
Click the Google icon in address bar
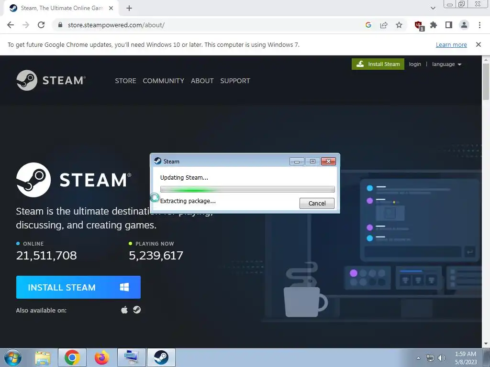[x=368, y=25]
